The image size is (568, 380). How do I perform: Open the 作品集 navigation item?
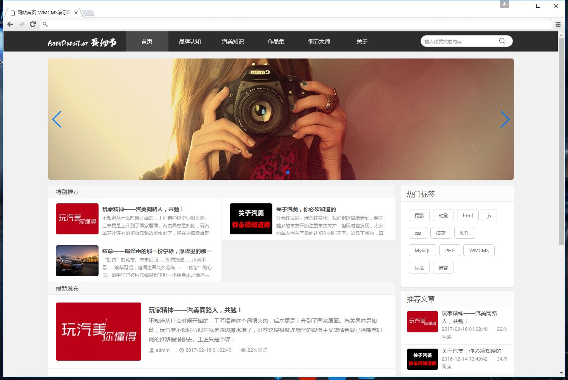click(276, 41)
